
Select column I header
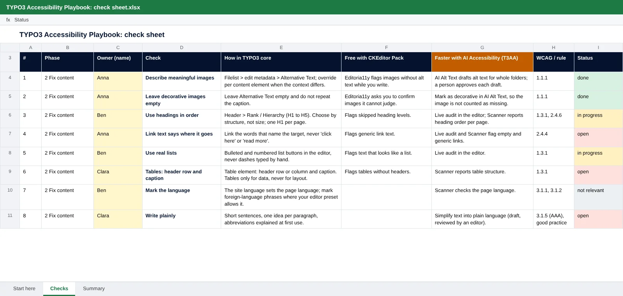pyautogui.click(x=598, y=48)
